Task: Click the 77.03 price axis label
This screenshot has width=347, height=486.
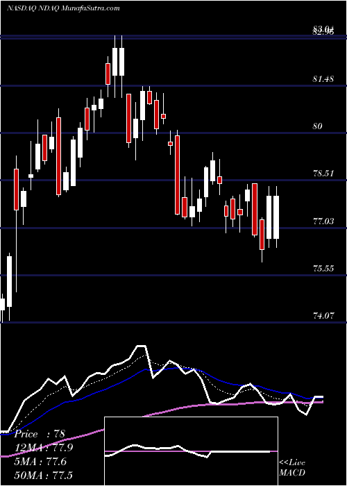Action: (x=323, y=221)
